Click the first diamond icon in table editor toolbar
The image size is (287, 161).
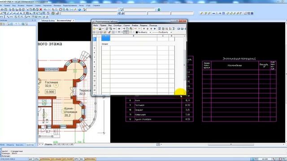[144, 29]
